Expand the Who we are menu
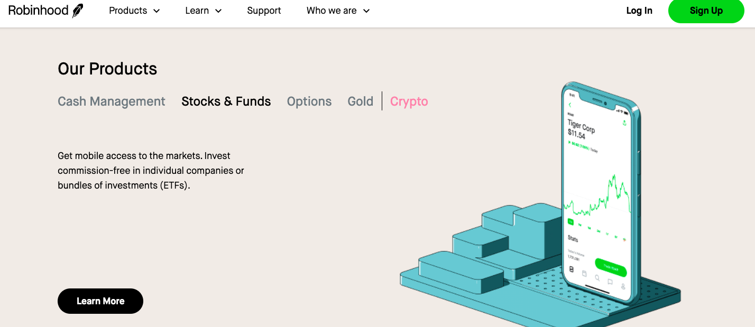The height and width of the screenshot is (327, 755). point(338,11)
